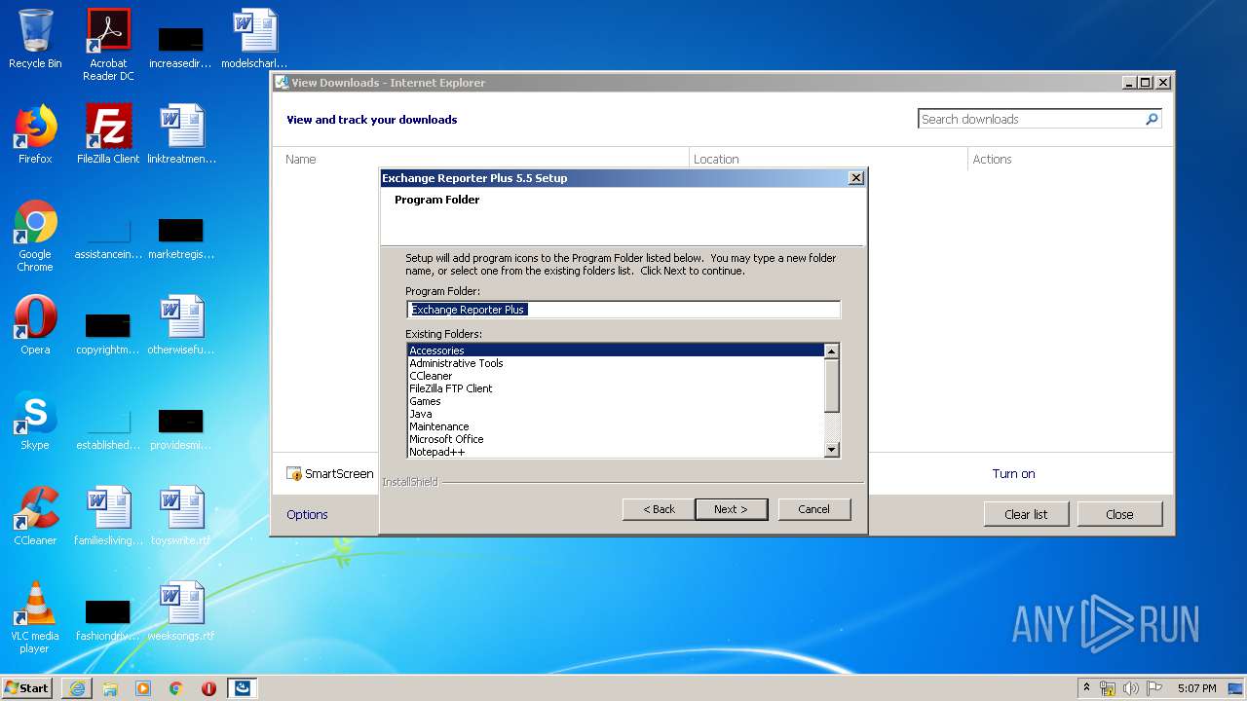Image resolution: width=1247 pixels, height=701 pixels.
Task: Click the volume speaker tray icon
Action: click(1130, 688)
